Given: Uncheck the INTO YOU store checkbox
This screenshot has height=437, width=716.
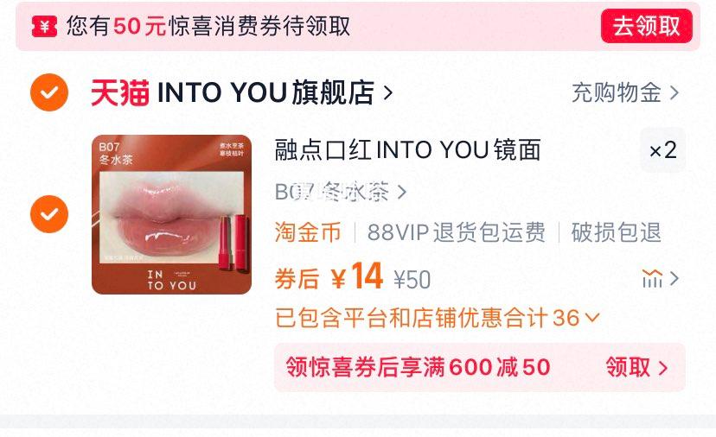Looking at the screenshot, I should [x=49, y=92].
